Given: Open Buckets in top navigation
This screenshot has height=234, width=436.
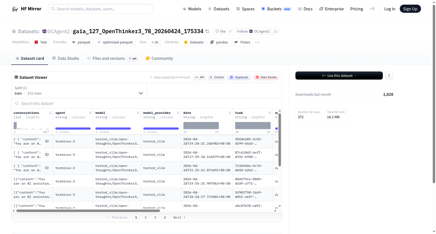Looking at the screenshot, I should [276, 9].
